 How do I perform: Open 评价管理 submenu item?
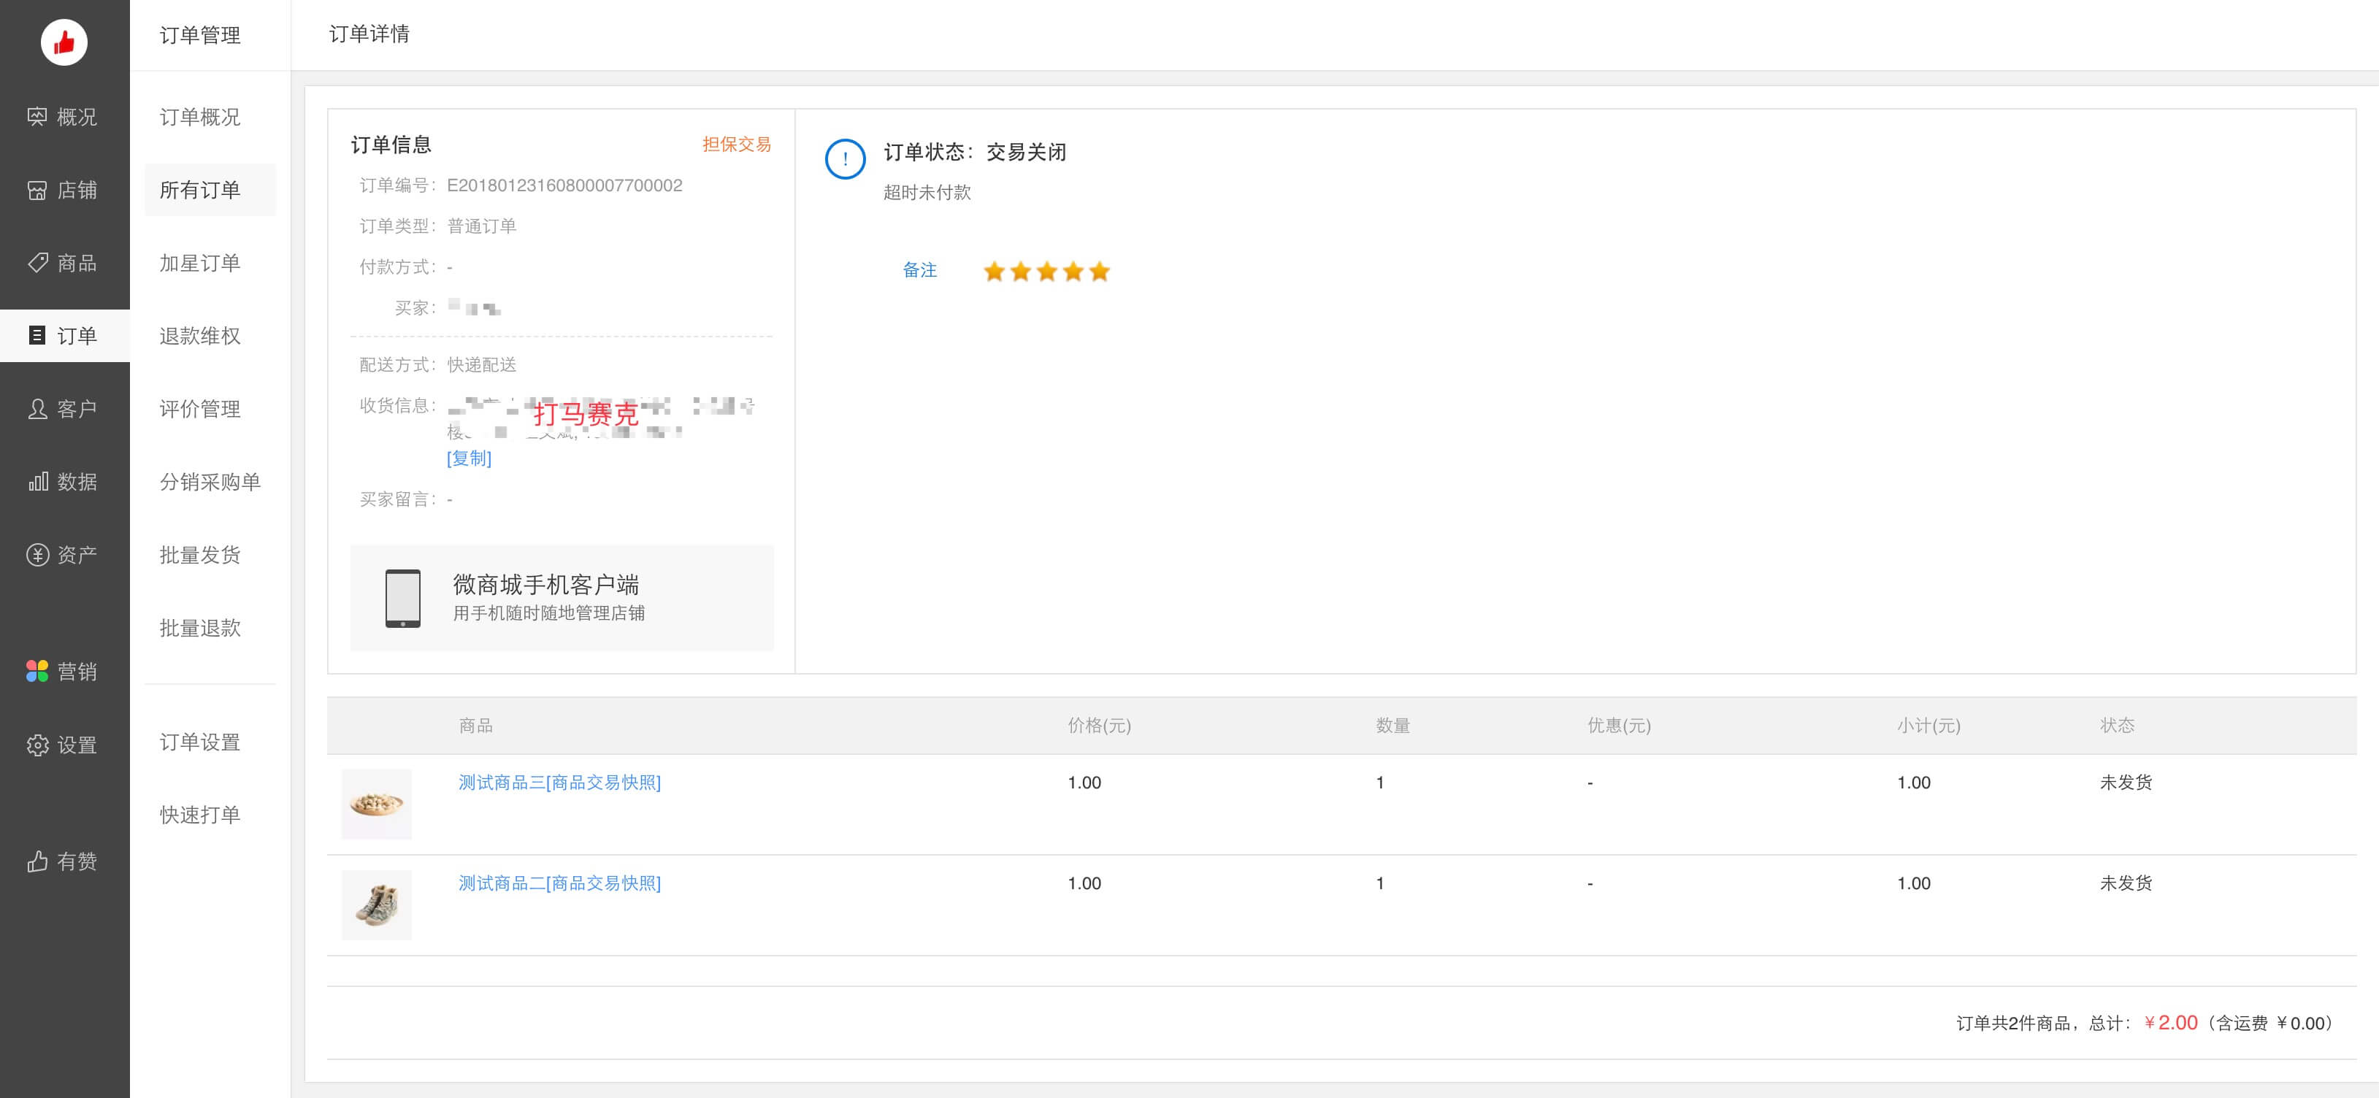click(x=199, y=408)
